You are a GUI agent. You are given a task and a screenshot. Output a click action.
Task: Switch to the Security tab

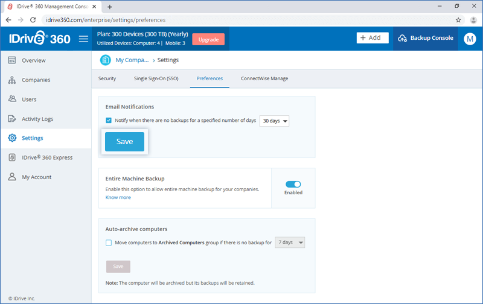coord(107,78)
